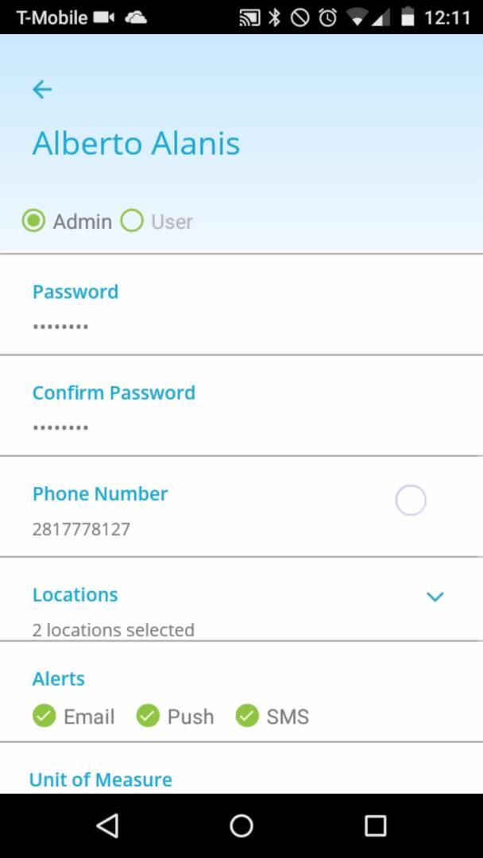Image resolution: width=483 pixels, height=858 pixels.
Task: Tap the Alberto Alanis name heading
Action: point(136,143)
